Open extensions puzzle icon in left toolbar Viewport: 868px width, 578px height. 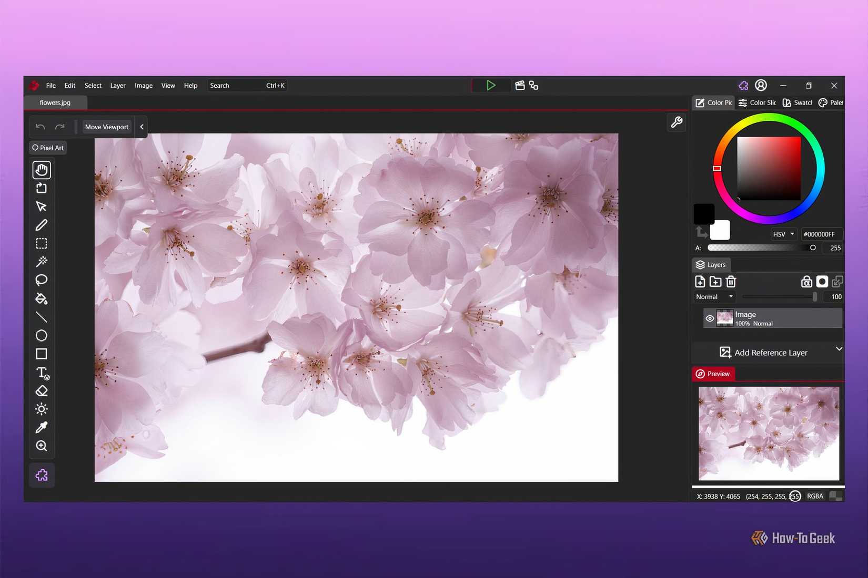pos(42,475)
